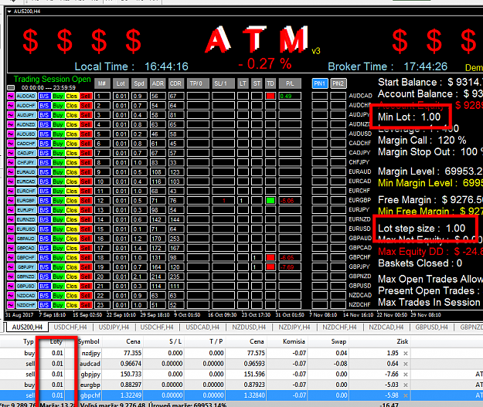Viewport: 483px width, 407px height.
Task: Switch to the USDJPY,H4 chart tab
Action: pyautogui.click(x=114, y=327)
